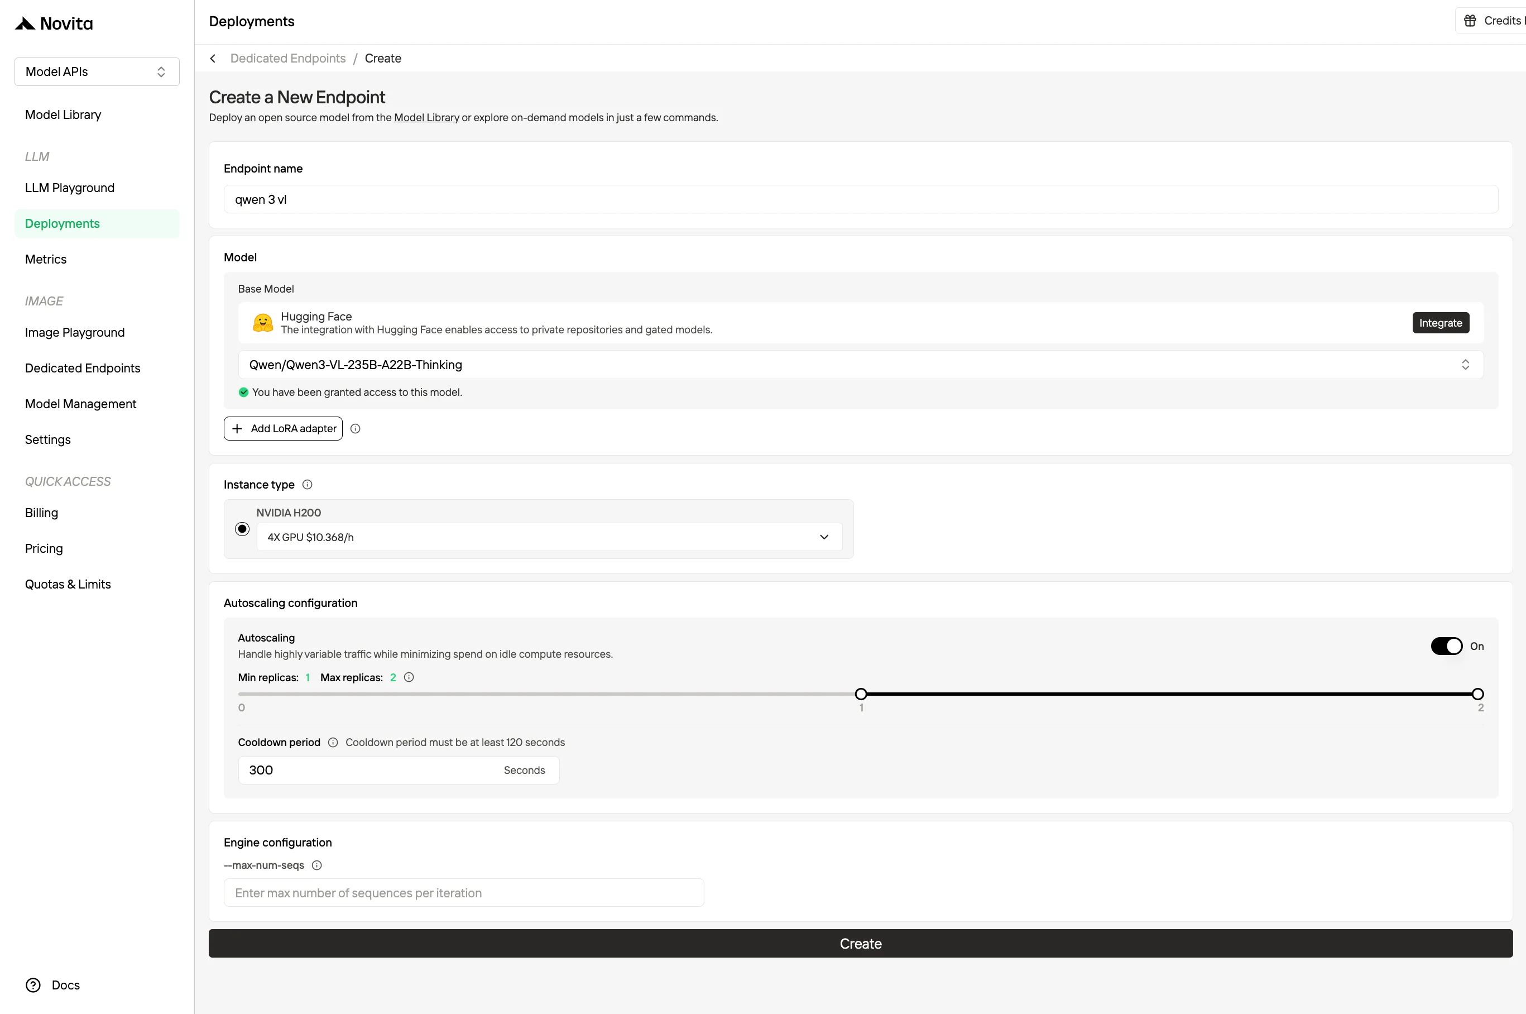
Task: Open the Billing page
Action: point(41,513)
